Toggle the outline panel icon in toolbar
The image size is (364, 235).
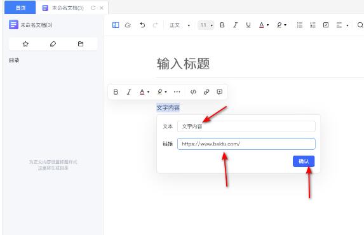click(116, 25)
